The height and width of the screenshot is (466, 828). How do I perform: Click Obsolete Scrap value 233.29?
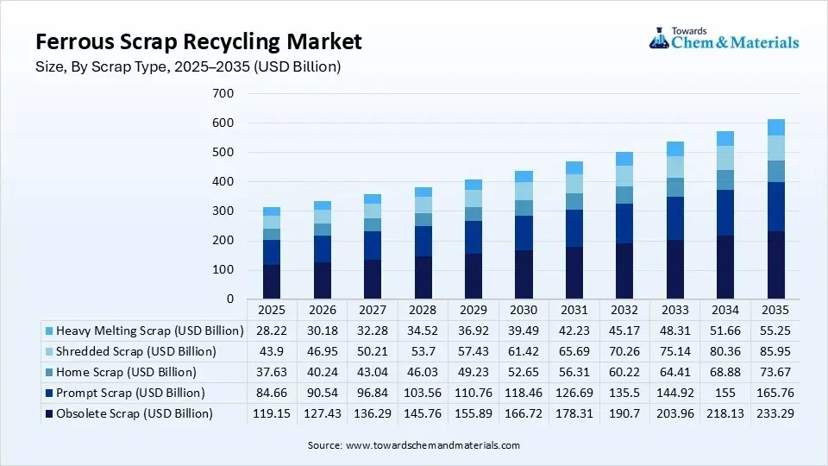point(775,413)
